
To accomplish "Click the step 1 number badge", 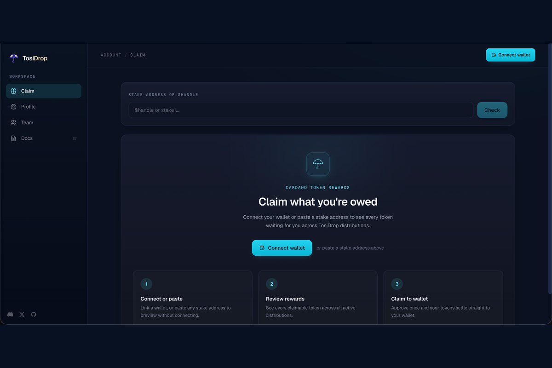I will pos(146,284).
